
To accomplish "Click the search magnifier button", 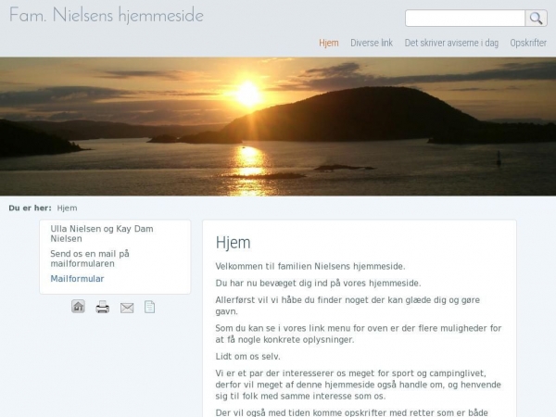I will [536, 19].
